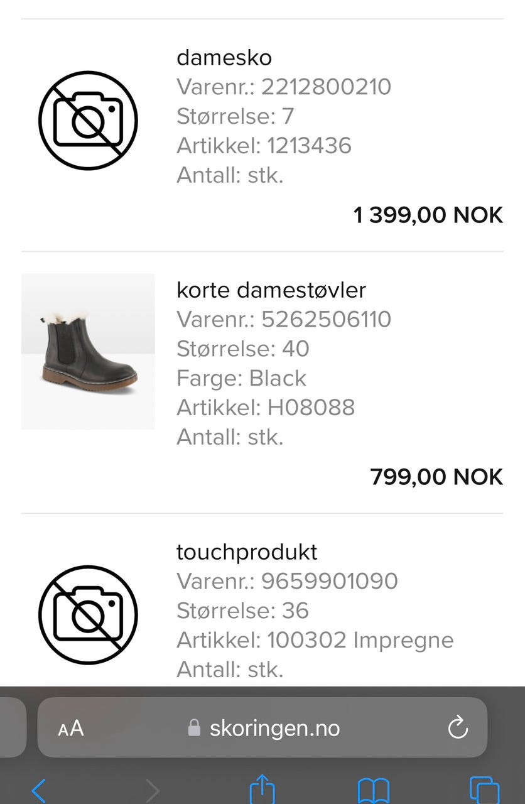This screenshot has height=804, width=525.
Task: Open the black Chelsea boot product image
Action: pyautogui.click(x=88, y=352)
